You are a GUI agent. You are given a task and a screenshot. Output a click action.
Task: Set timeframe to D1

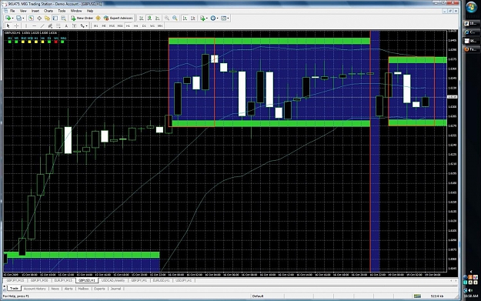[144, 25]
